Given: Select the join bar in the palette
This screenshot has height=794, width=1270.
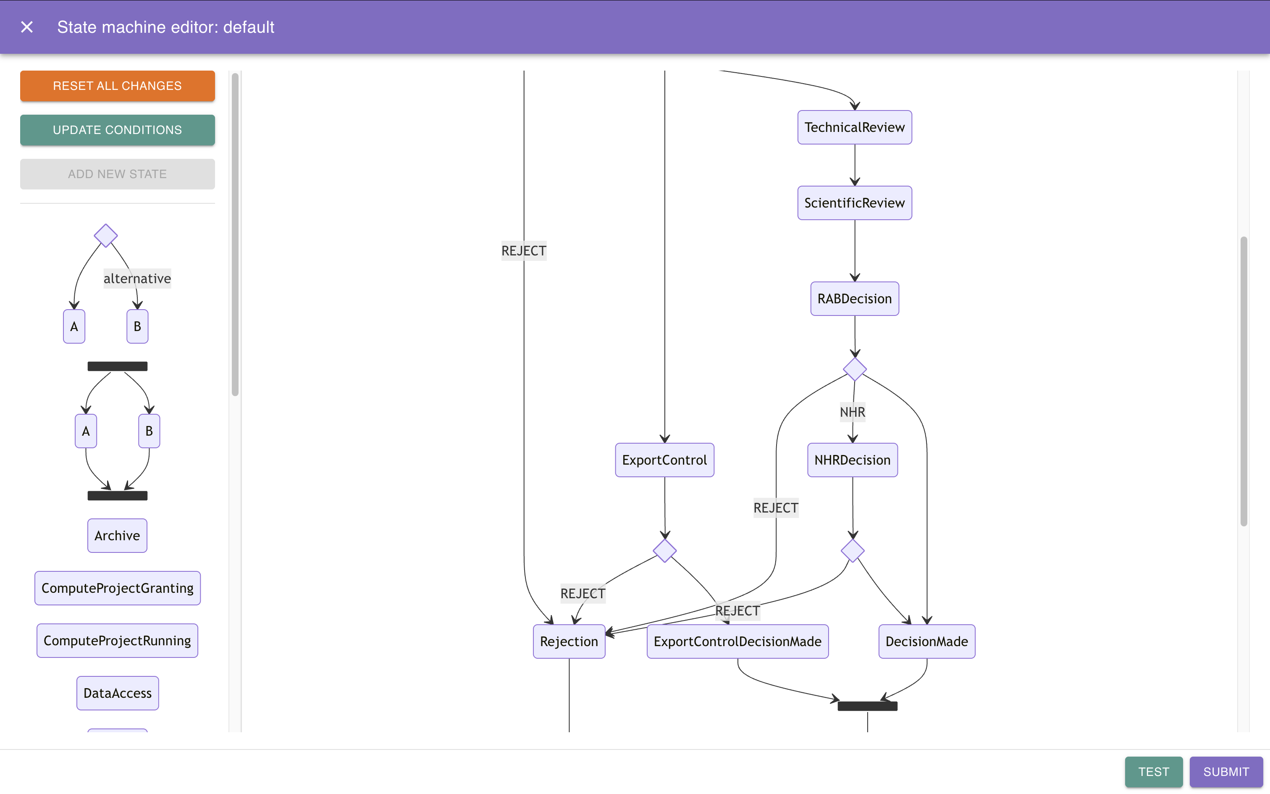Looking at the screenshot, I should [117, 495].
